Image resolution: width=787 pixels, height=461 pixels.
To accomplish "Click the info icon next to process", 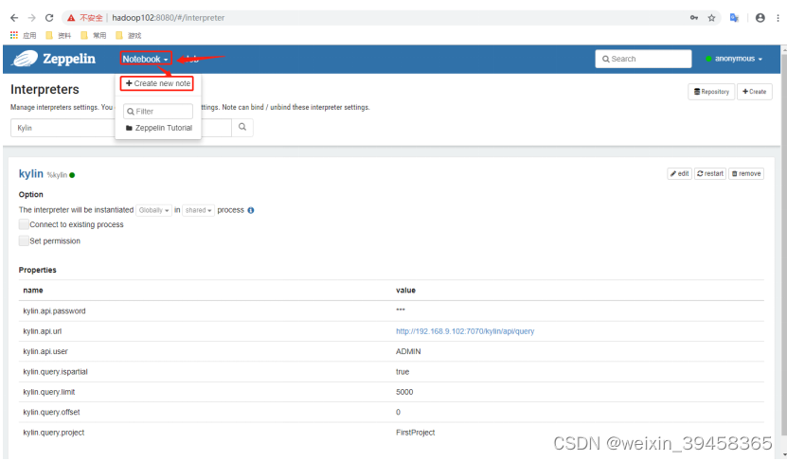I will (250, 210).
